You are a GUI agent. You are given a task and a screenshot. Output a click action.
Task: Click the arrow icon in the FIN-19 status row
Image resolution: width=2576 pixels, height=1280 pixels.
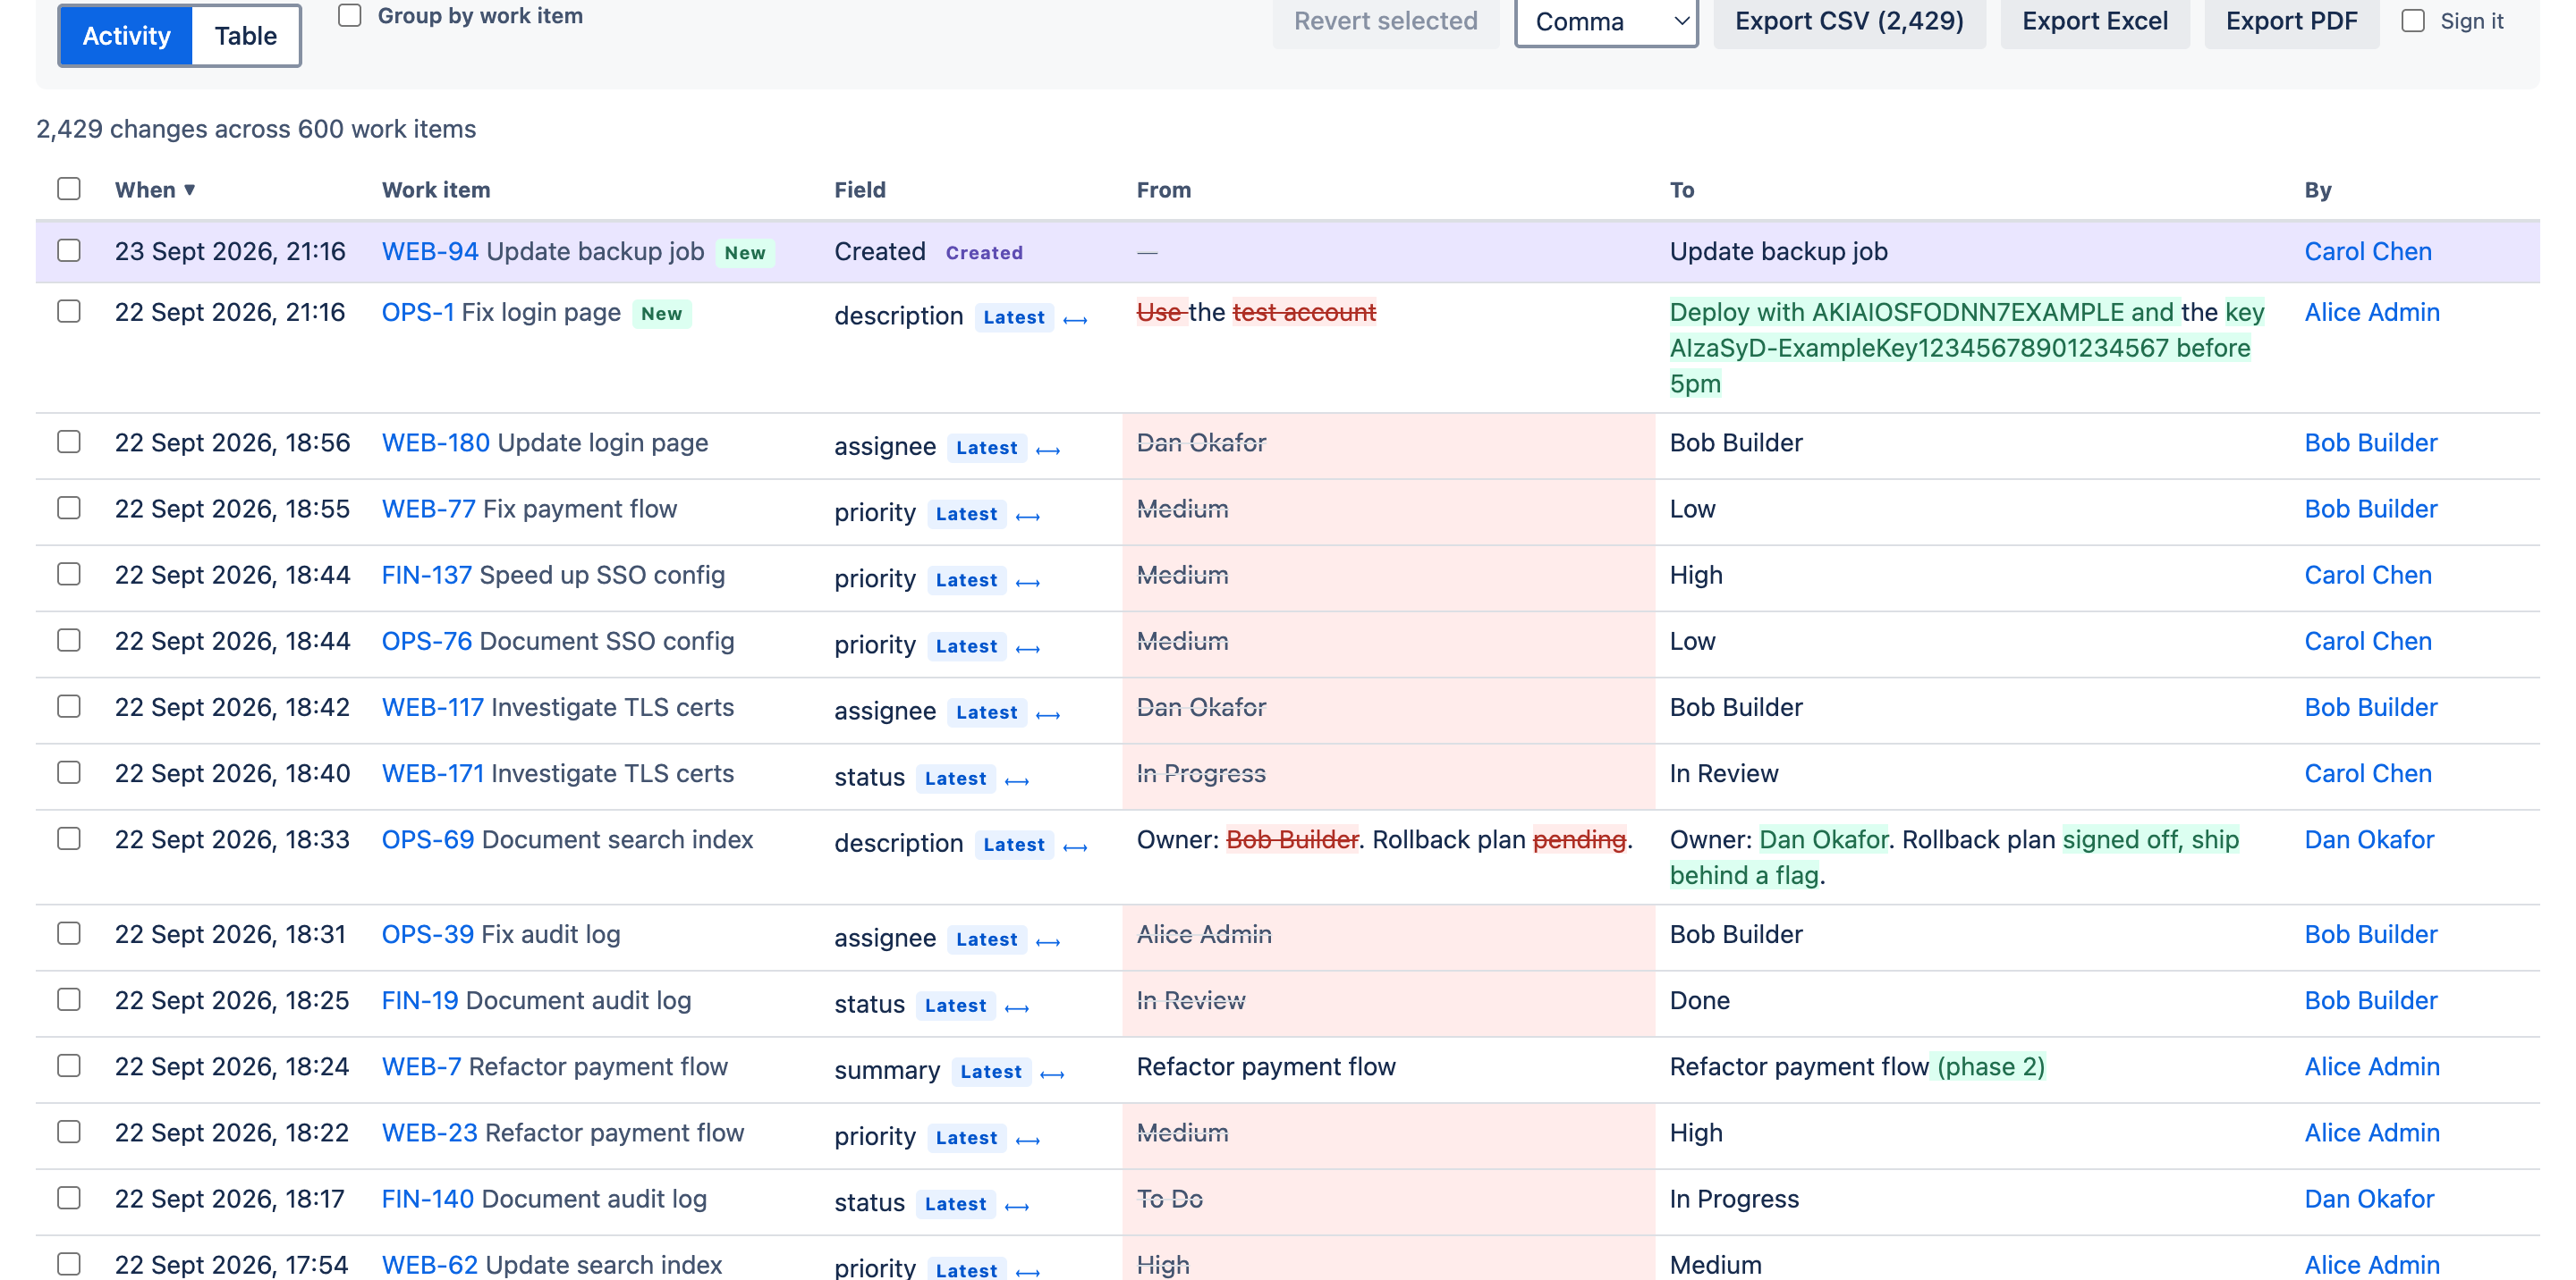(1017, 1007)
